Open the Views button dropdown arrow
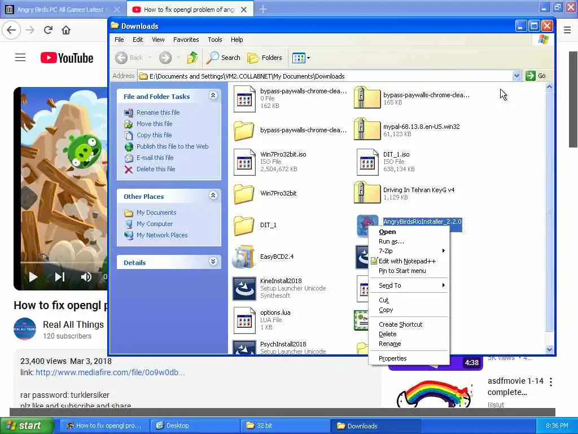This screenshot has width=578, height=434. click(309, 58)
